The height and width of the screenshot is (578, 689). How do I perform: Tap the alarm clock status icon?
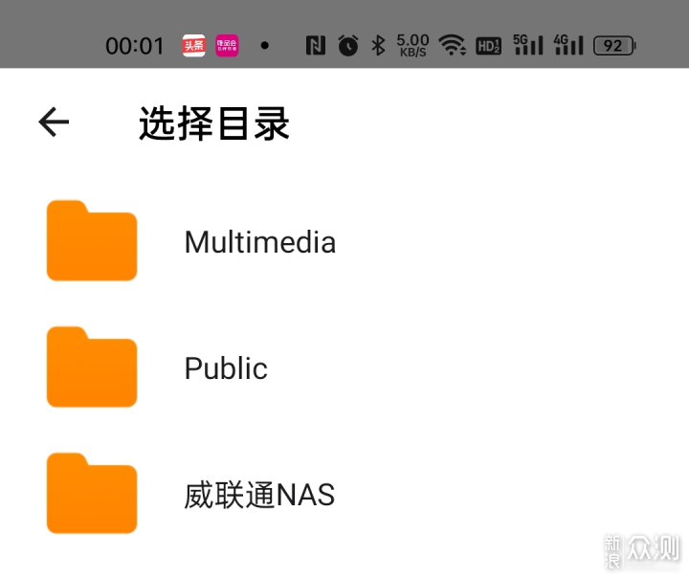pos(348,45)
